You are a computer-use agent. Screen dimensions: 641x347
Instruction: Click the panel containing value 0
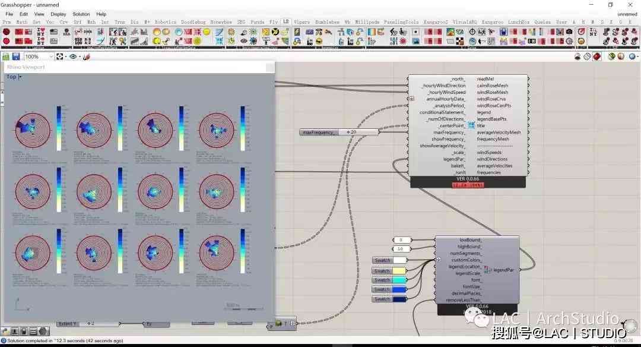pyautogui.click(x=402, y=240)
